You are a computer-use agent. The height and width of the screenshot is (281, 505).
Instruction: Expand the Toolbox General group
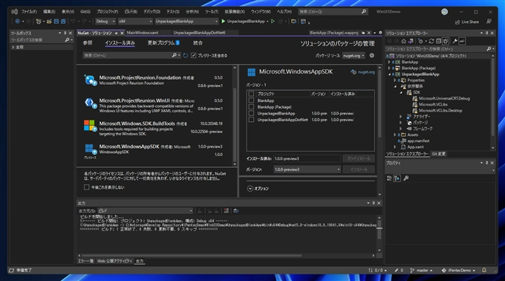point(13,47)
